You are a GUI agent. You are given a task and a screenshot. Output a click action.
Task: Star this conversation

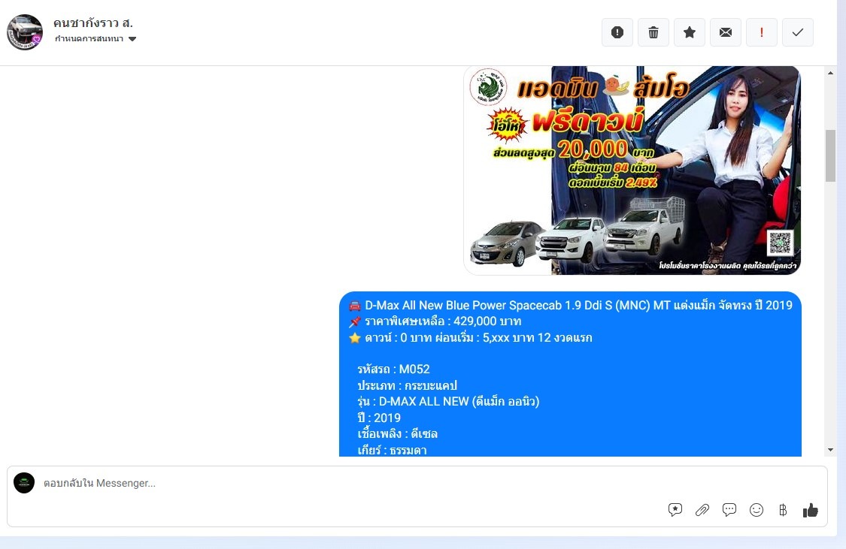690,32
